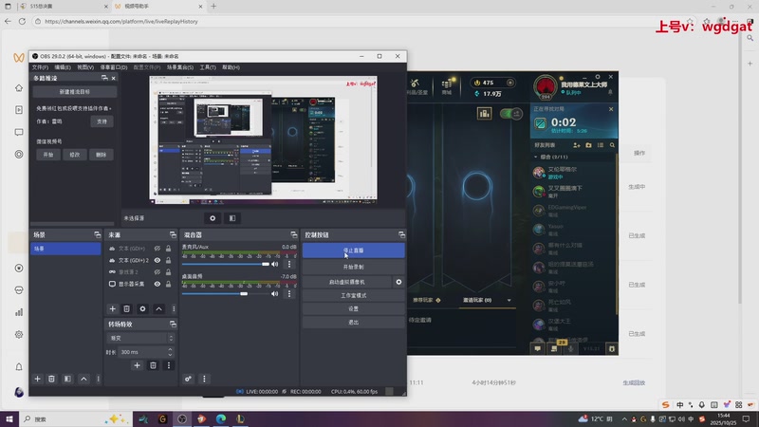The height and width of the screenshot is (427, 759).
Task: Toggle lock on 文本 (GDI+) 2 source
Action: pos(169,260)
